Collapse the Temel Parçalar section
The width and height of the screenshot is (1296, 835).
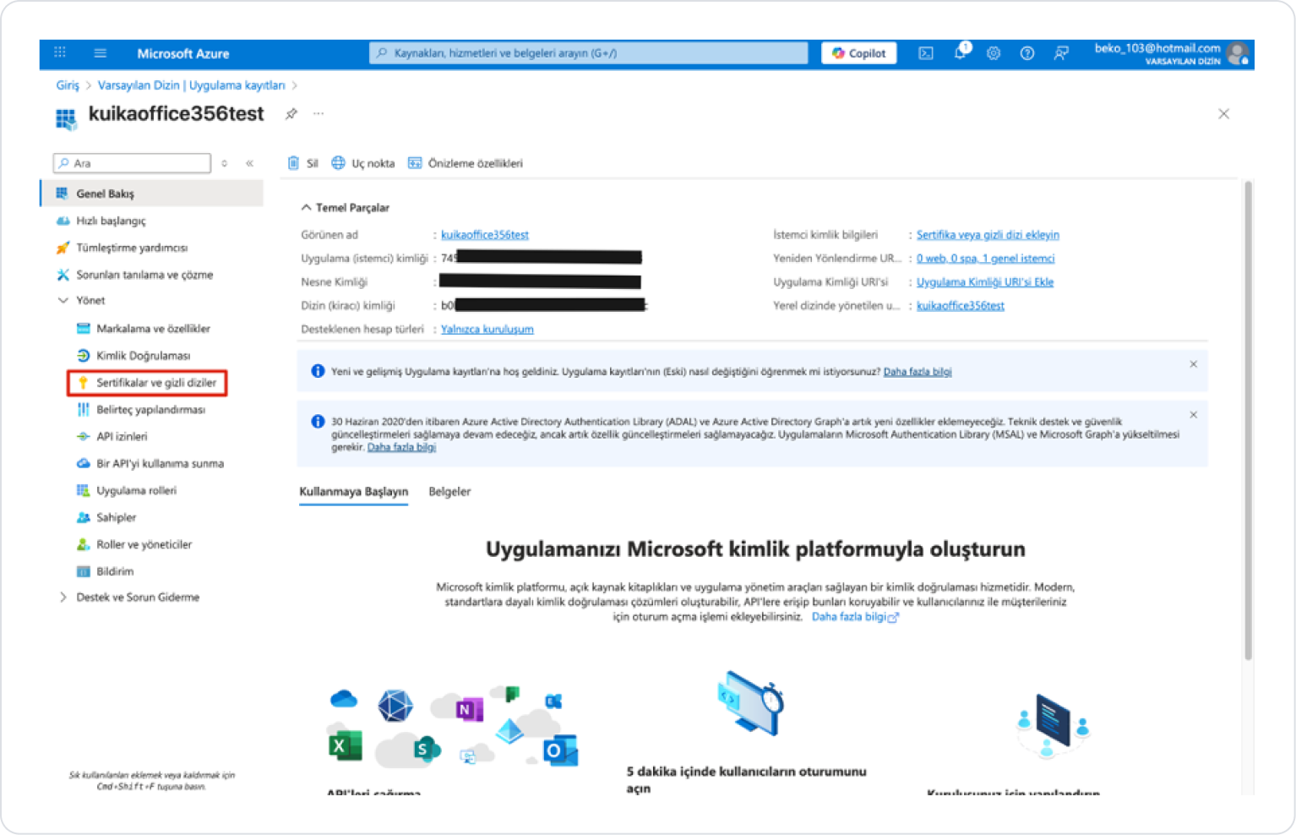click(306, 207)
